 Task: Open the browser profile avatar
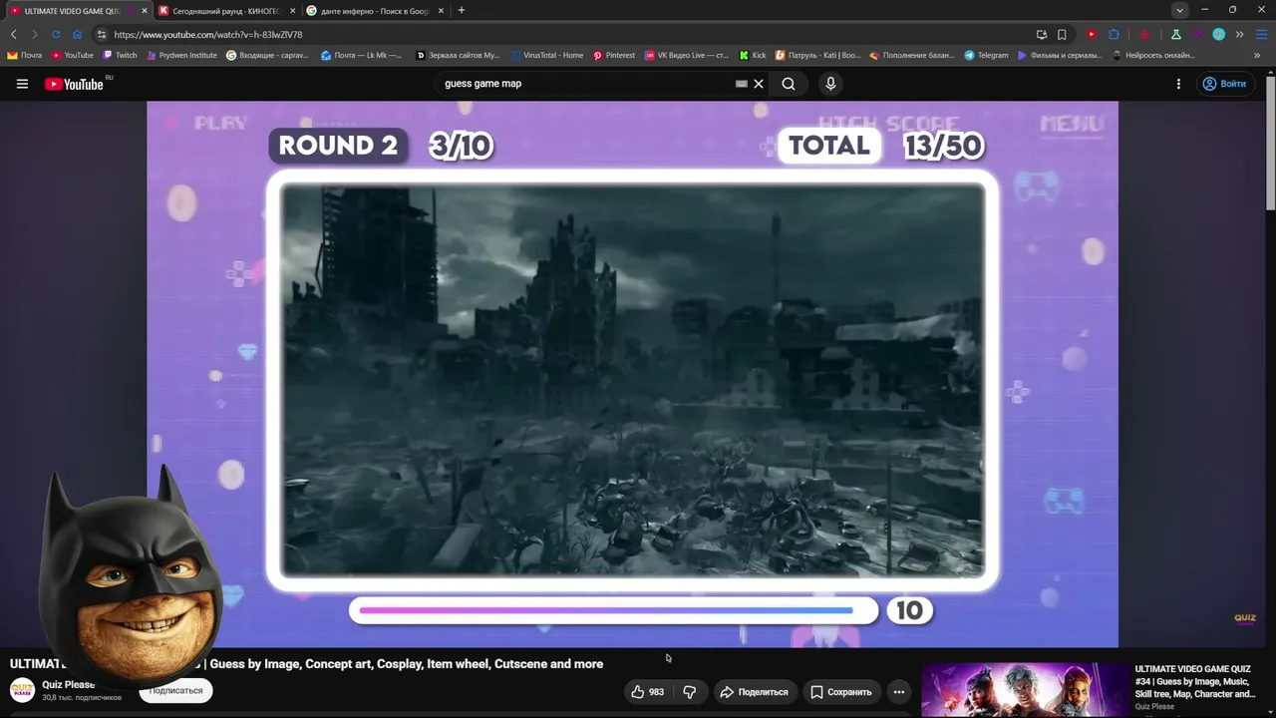[1218, 34]
